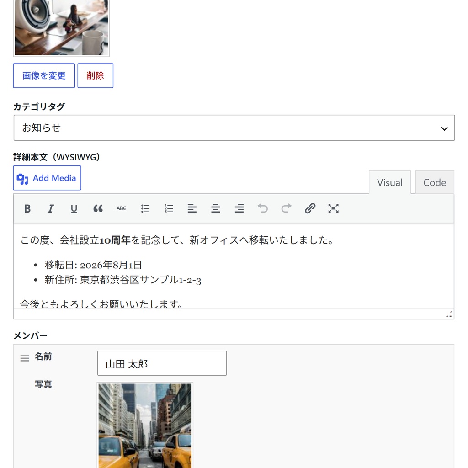468x468 pixels.
Task: Click the line beginning 移転日
Action: tap(93, 265)
